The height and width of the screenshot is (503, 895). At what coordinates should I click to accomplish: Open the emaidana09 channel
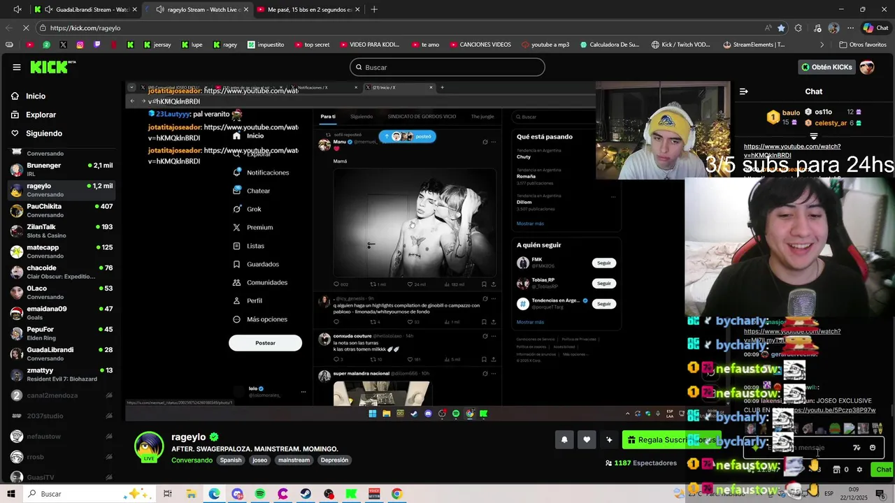pyautogui.click(x=62, y=313)
